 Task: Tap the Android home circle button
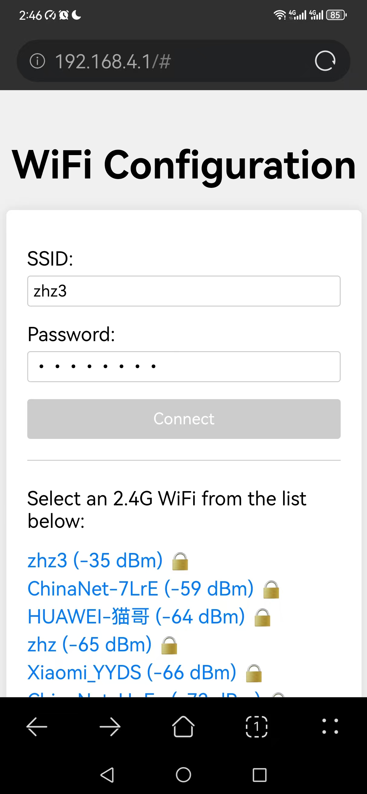click(183, 775)
